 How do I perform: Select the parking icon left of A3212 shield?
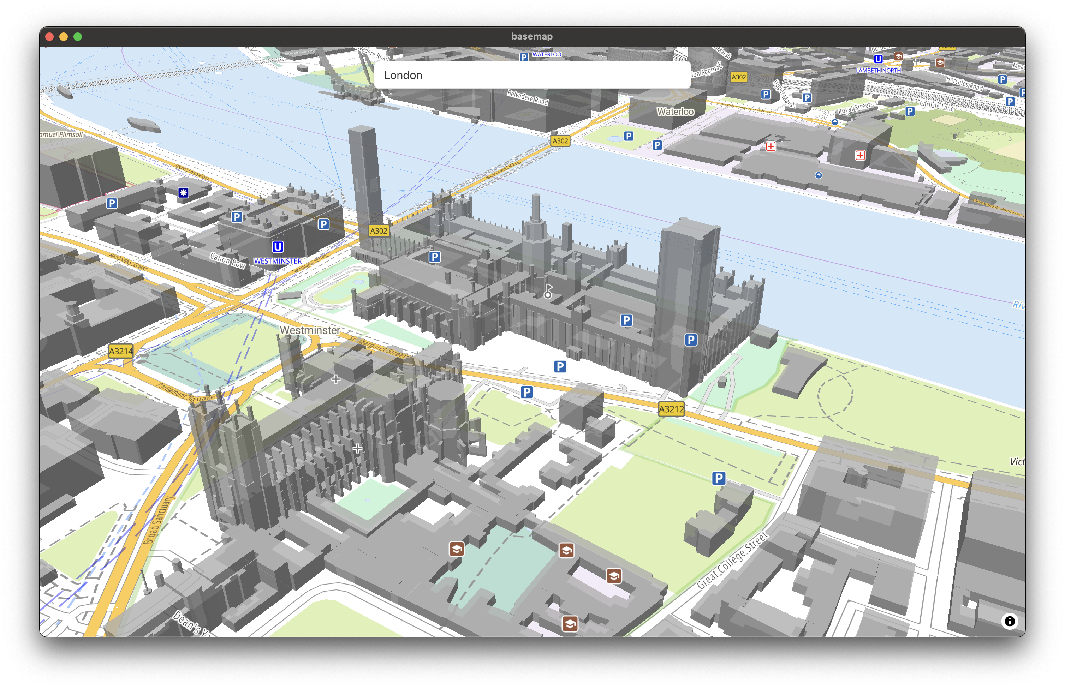click(x=527, y=393)
